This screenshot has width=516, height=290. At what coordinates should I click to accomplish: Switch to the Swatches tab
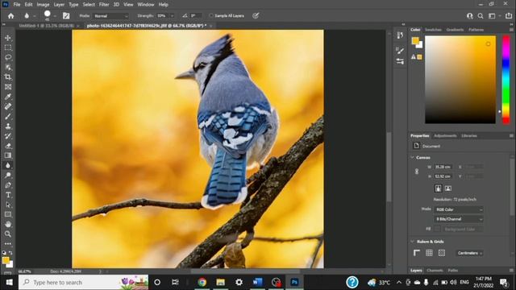pos(433,30)
